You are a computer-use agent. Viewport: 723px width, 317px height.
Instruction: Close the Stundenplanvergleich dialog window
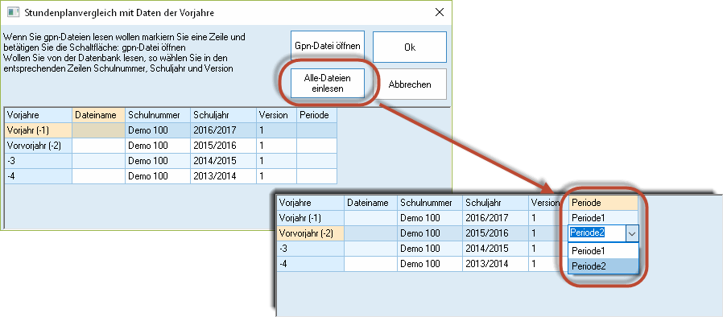click(x=440, y=12)
